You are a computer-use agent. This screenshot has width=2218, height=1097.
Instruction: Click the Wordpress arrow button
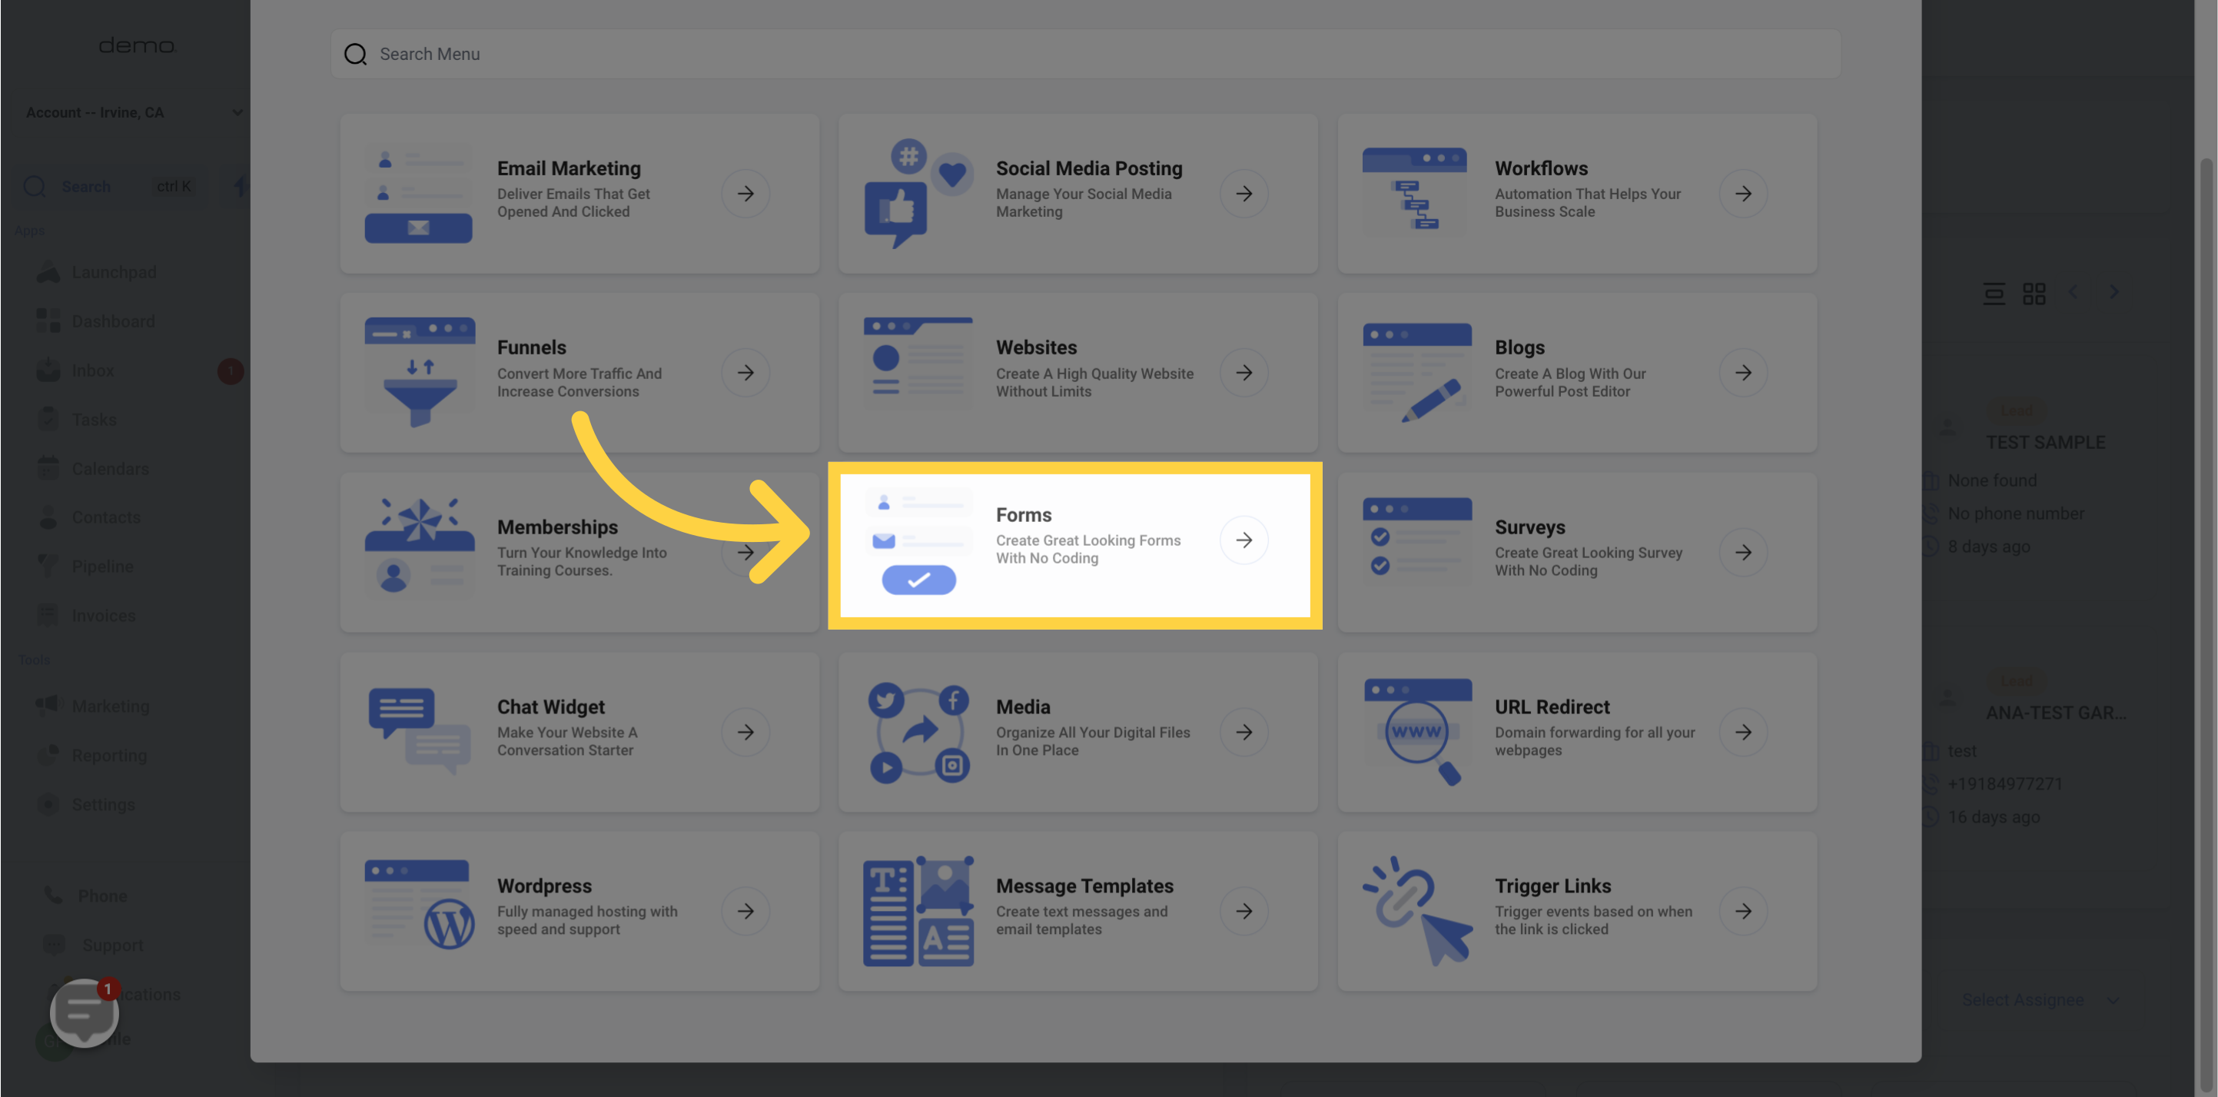pos(745,911)
